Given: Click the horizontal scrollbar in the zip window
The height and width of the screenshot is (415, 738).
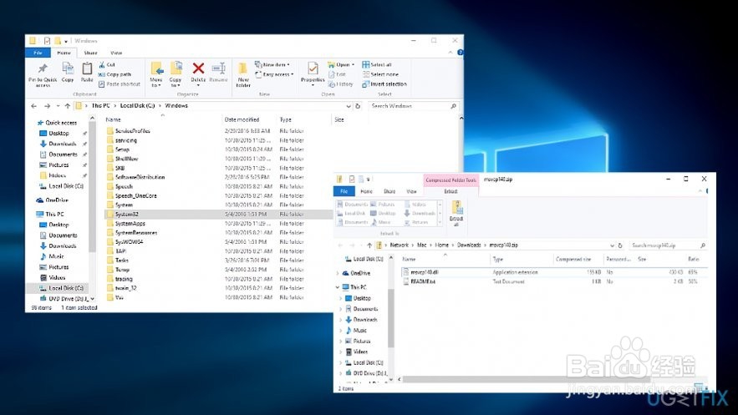Looking at the screenshot, I should 525,379.
